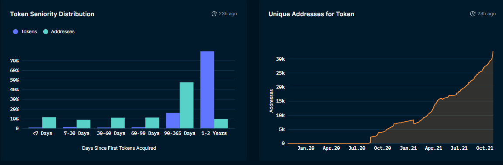Click the 'Days Since First Tokens Acquired' caption
The image size is (503, 165).
[119, 148]
